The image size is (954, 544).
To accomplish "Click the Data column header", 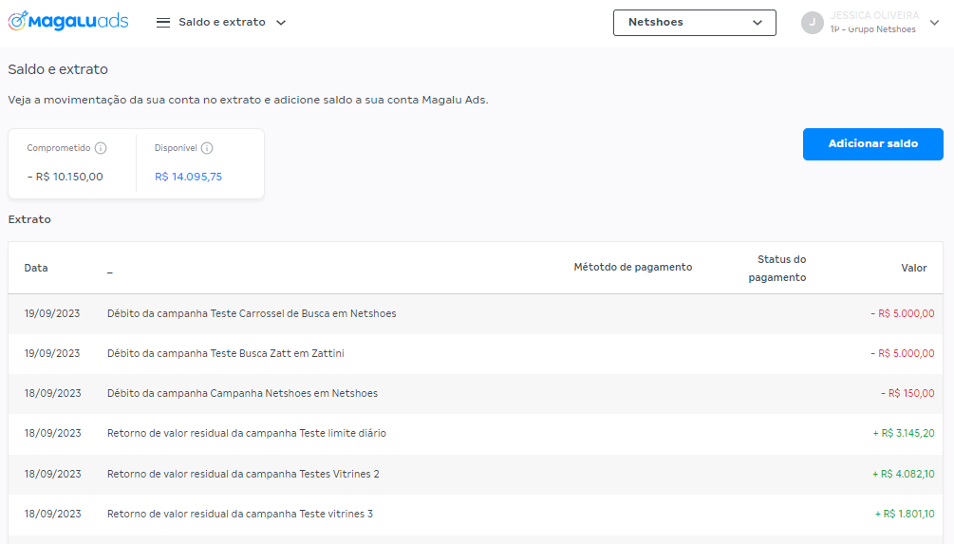I will pyautogui.click(x=36, y=268).
